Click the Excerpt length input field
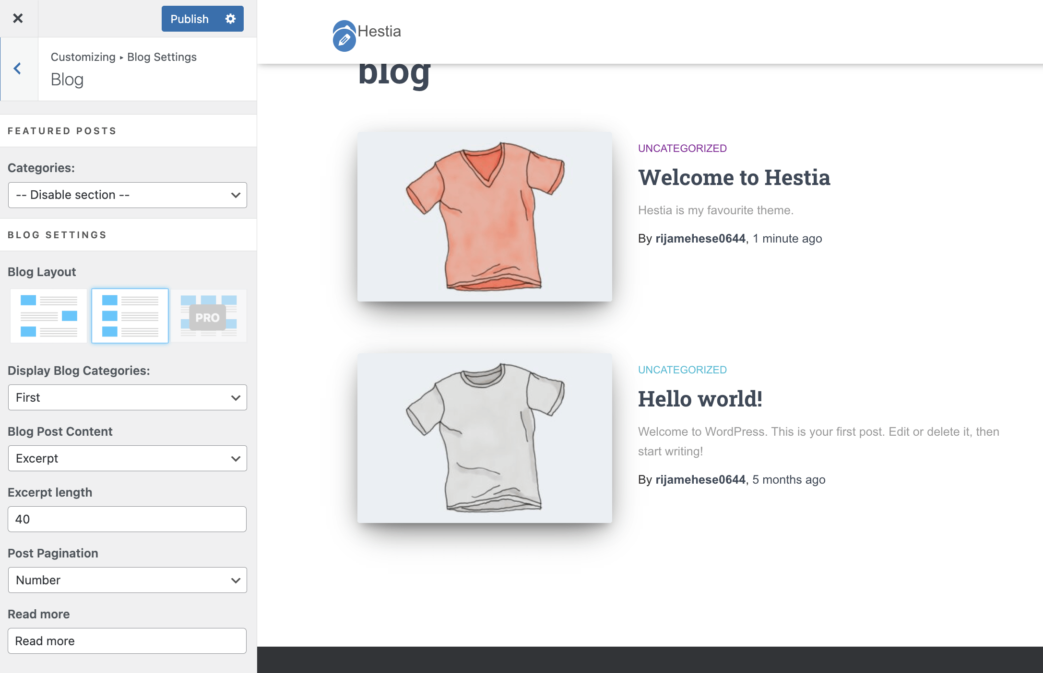Screen dimensions: 1043x673 [127, 519]
